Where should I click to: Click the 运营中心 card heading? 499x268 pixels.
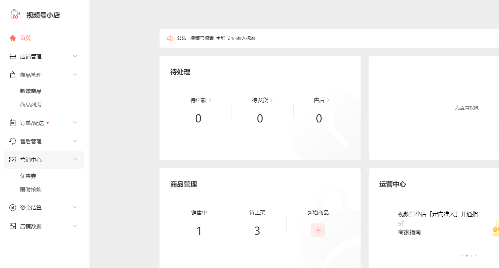[393, 184]
